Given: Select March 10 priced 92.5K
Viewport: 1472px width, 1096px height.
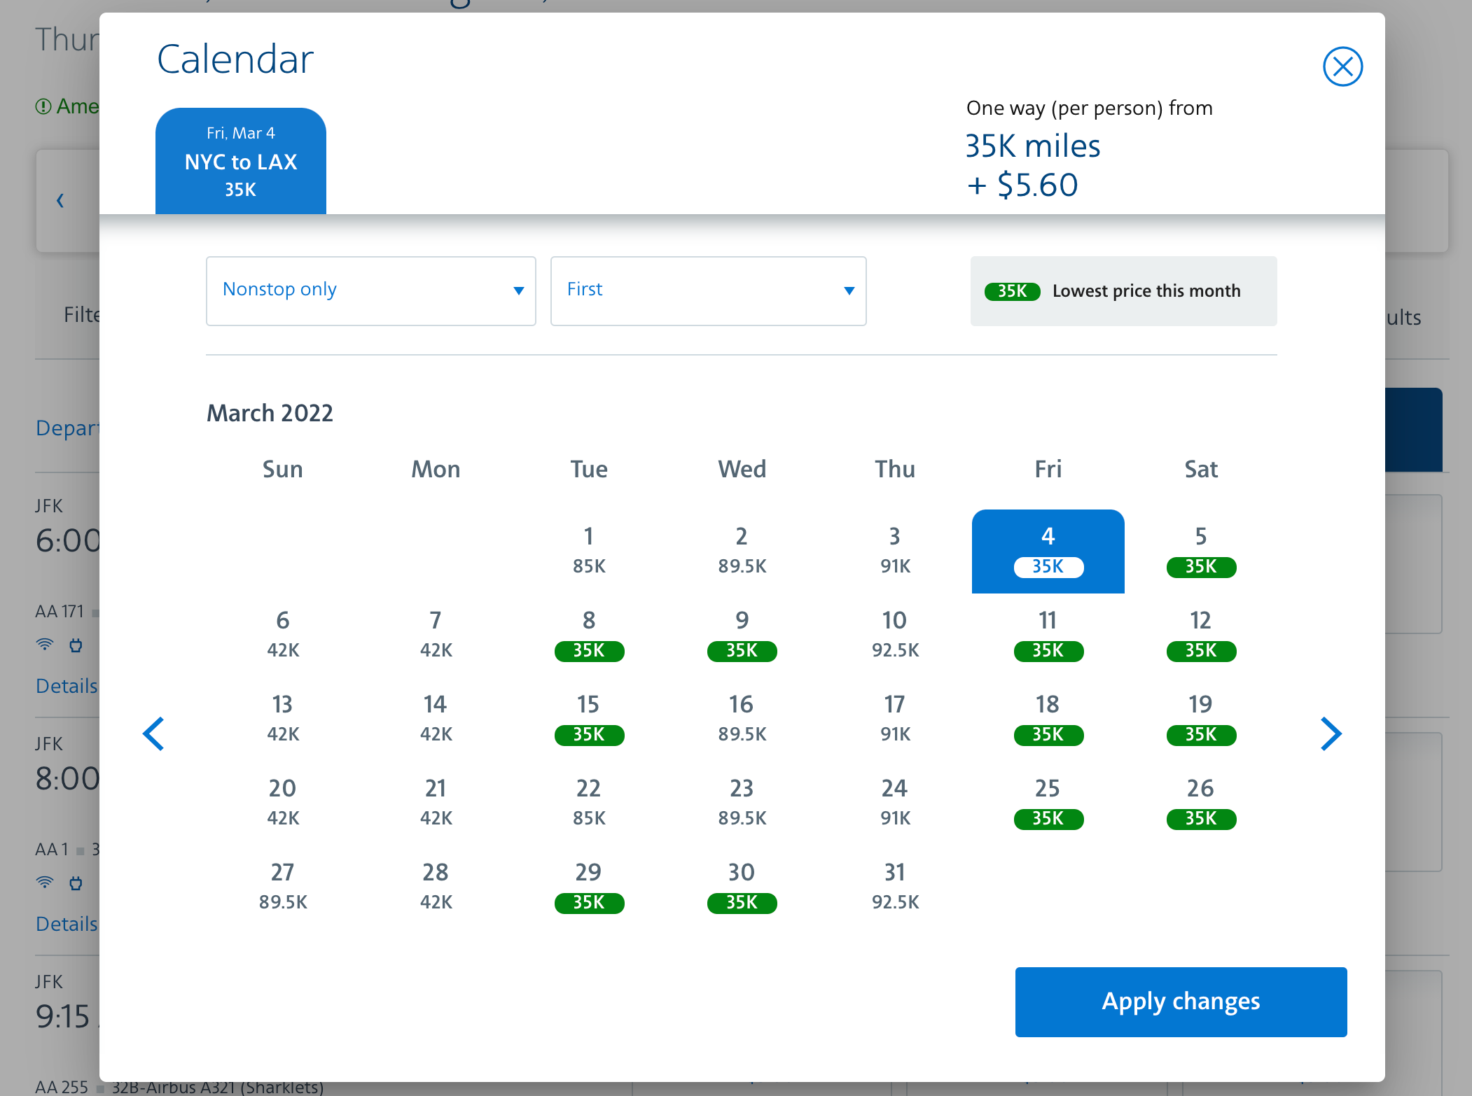Looking at the screenshot, I should 894,635.
